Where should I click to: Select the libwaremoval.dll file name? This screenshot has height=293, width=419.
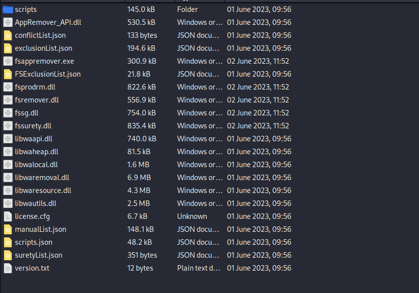tap(42, 178)
